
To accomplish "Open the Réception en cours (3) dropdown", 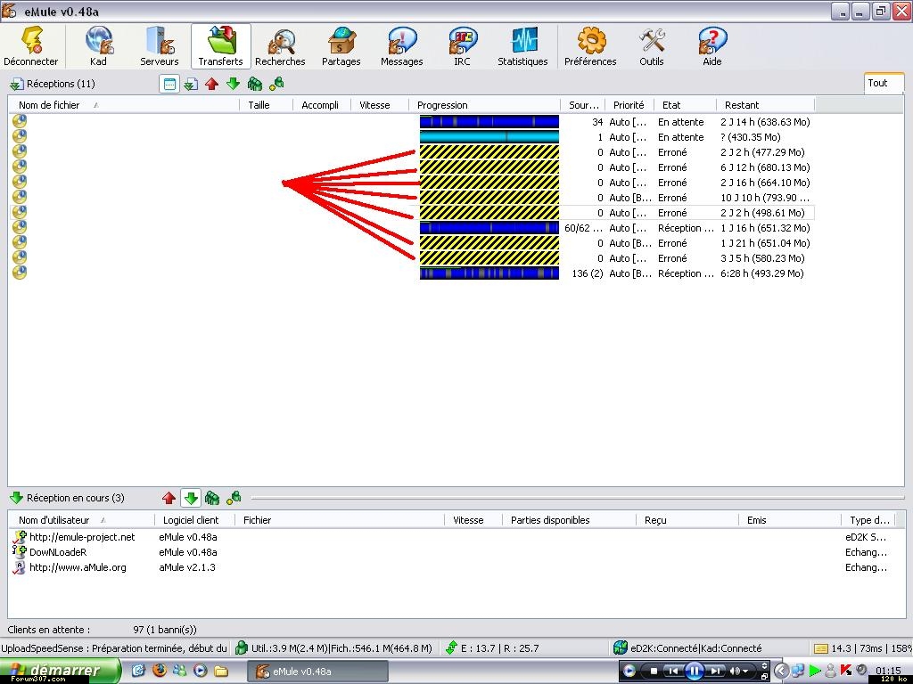I will (x=67, y=498).
